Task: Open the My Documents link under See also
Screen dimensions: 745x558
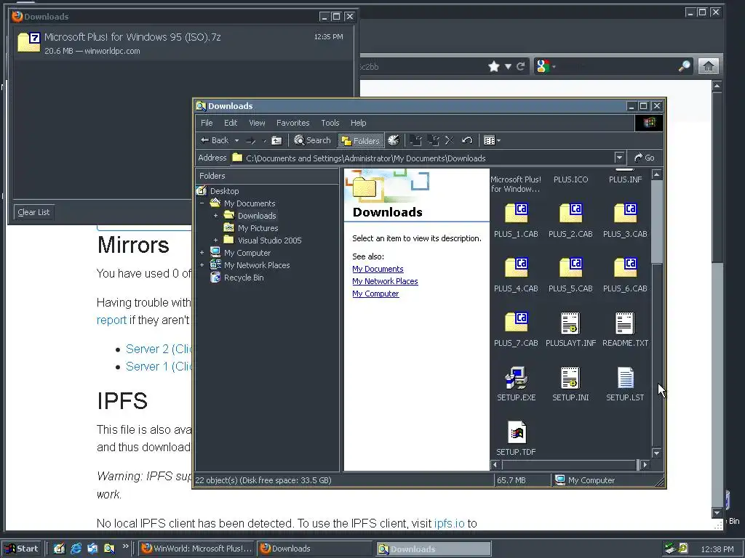Action: pyautogui.click(x=378, y=269)
